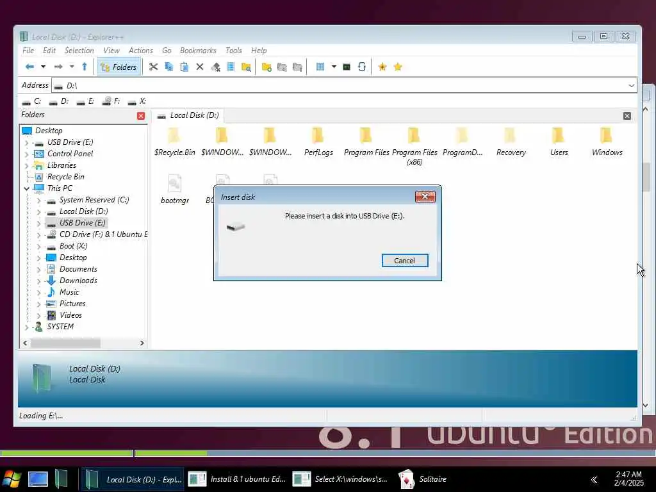Screen dimensions: 656x492
Task: Delete using the X toolbar icon
Action: tap(200, 67)
